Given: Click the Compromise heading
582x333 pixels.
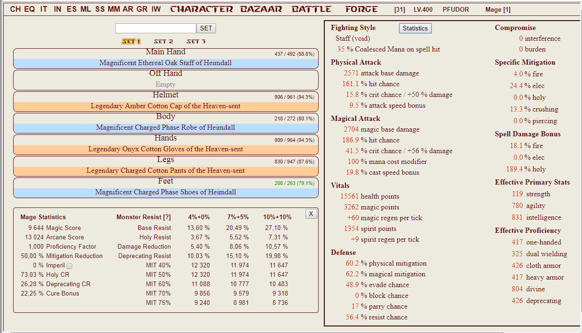Looking at the screenshot, I should tap(515, 28).
